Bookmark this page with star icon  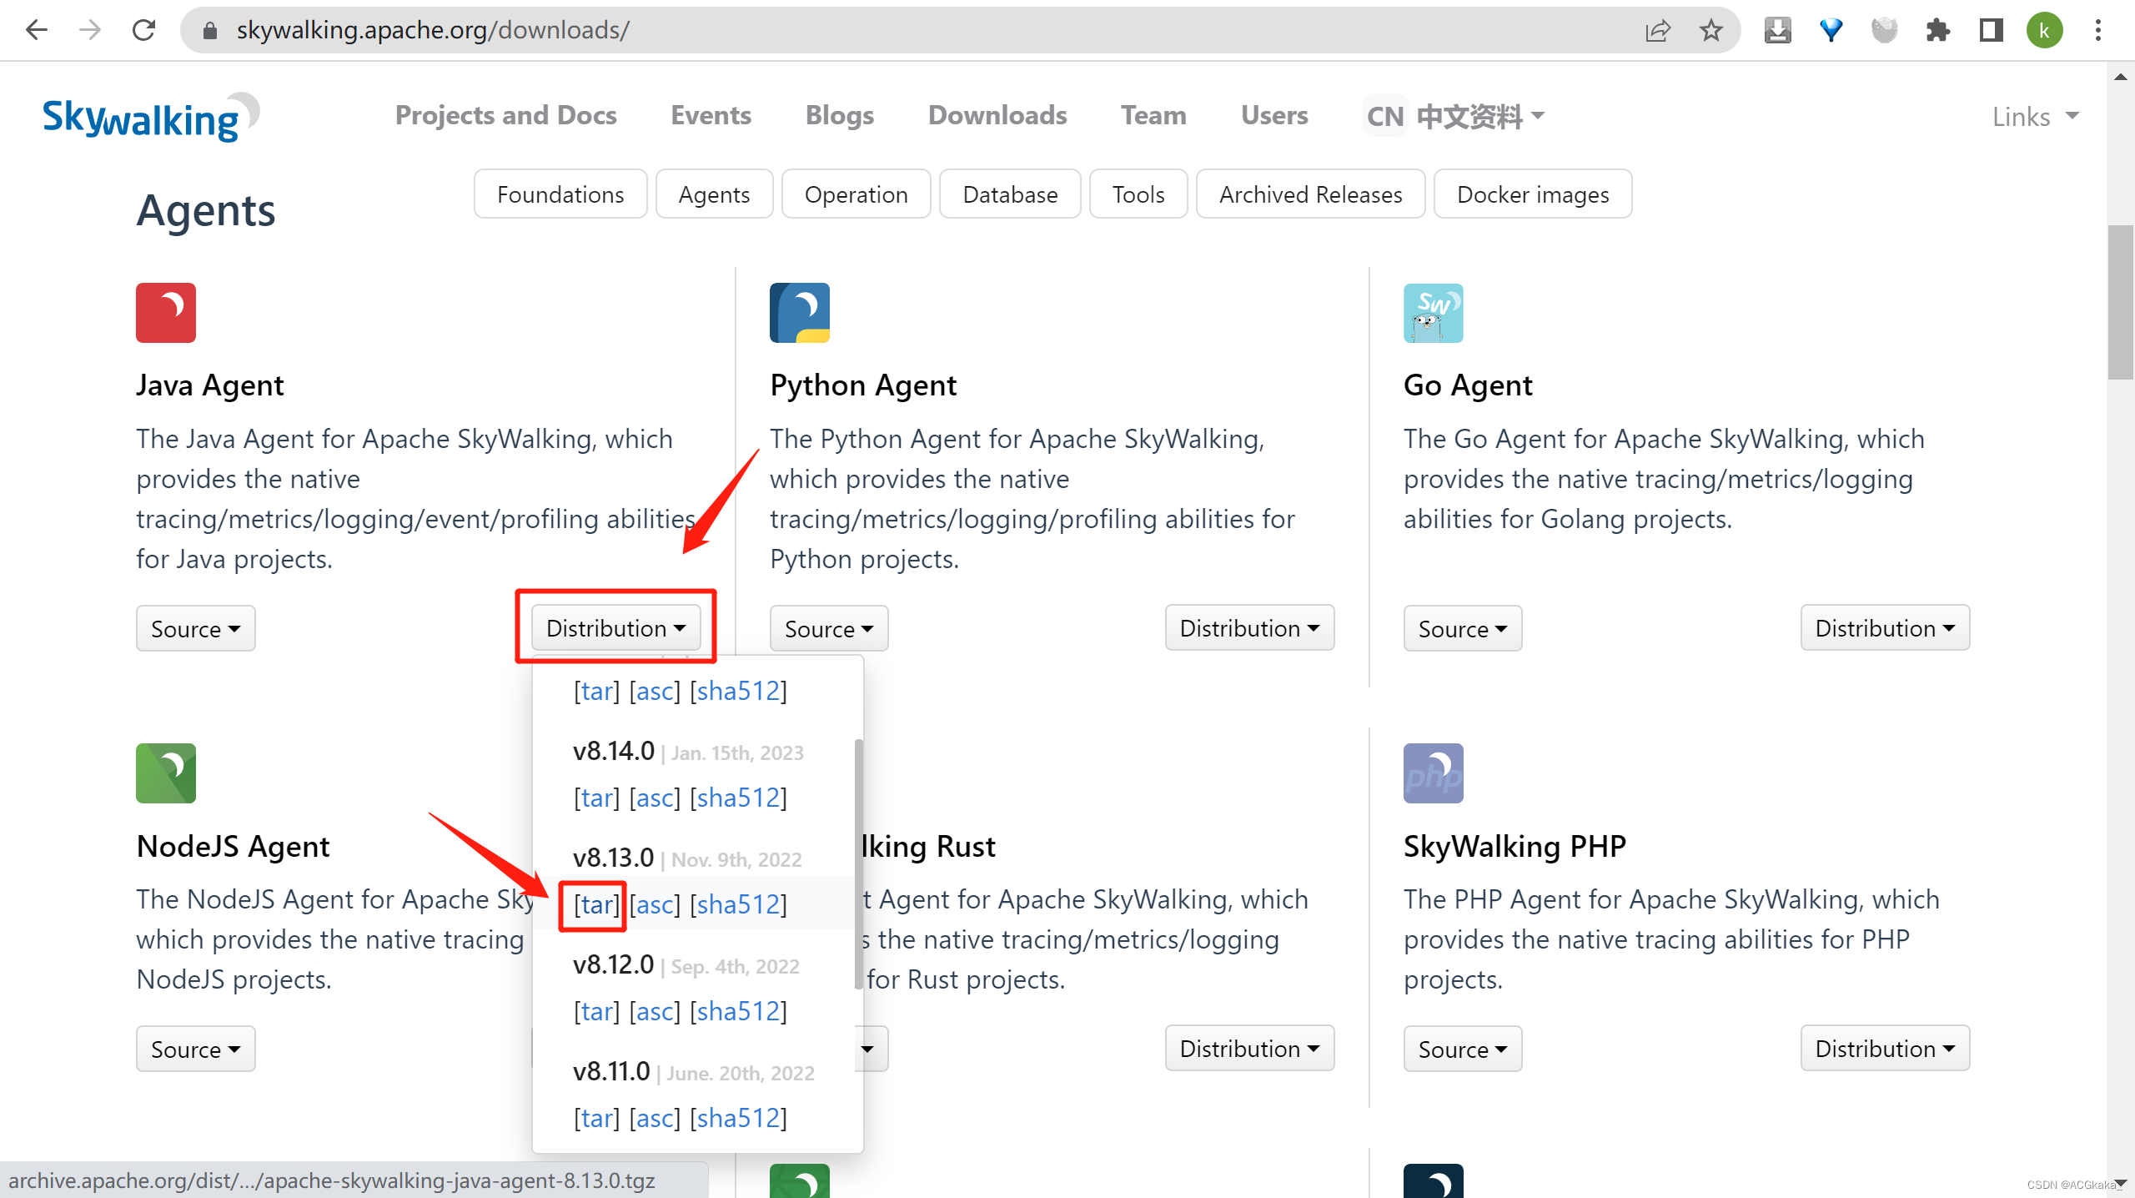(x=1711, y=31)
